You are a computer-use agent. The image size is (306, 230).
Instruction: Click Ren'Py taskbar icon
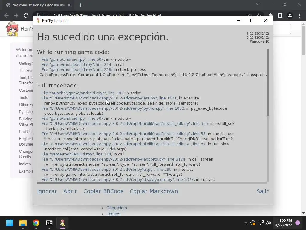click(x=62, y=223)
